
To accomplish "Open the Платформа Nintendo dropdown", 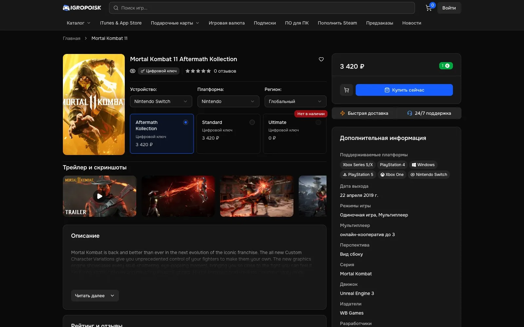I will click(228, 101).
